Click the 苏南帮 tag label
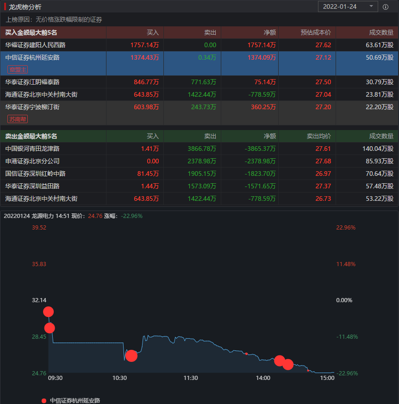This screenshot has height=404, width=399. 18,119
